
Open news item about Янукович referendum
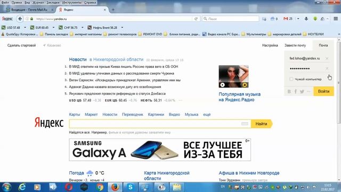(x=117, y=94)
